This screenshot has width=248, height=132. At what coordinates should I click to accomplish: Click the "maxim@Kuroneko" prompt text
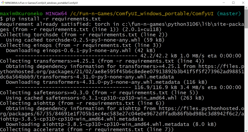(21, 13)
